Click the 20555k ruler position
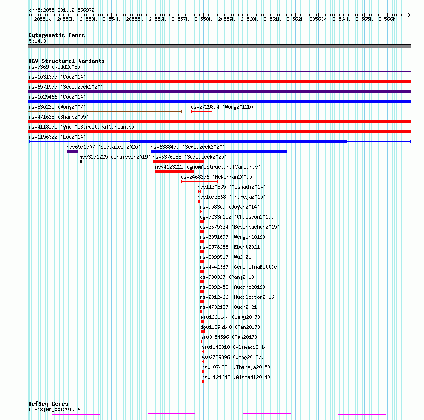The width and height of the screenshot is (424, 420). 134,19
